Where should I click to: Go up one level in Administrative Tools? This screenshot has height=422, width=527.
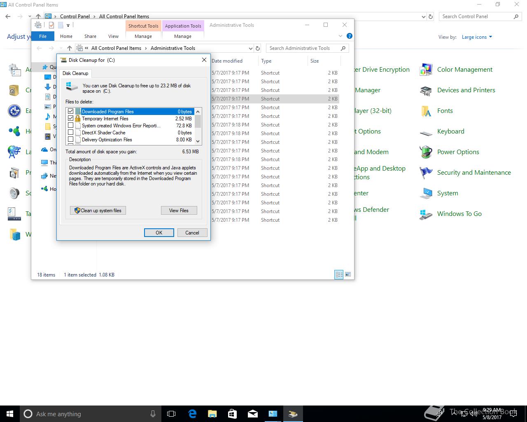[70, 48]
